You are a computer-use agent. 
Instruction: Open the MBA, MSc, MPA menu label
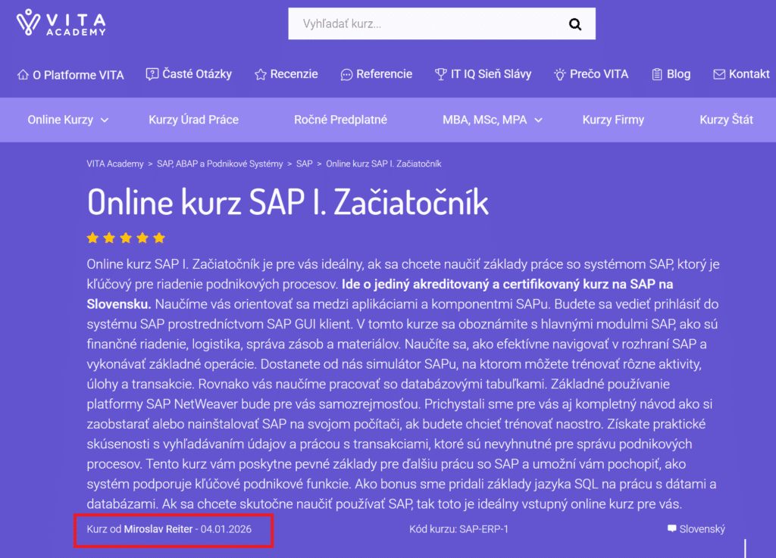pyautogui.click(x=484, y=120)
